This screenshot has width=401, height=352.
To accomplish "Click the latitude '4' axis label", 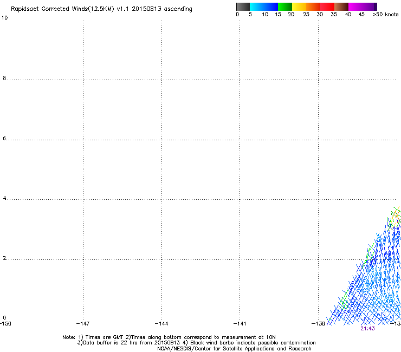I will point(4,198).
